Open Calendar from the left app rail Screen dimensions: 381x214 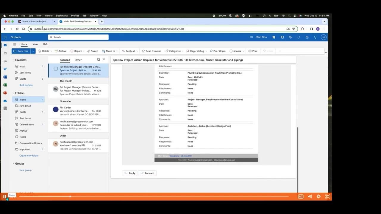coord(5,53)
